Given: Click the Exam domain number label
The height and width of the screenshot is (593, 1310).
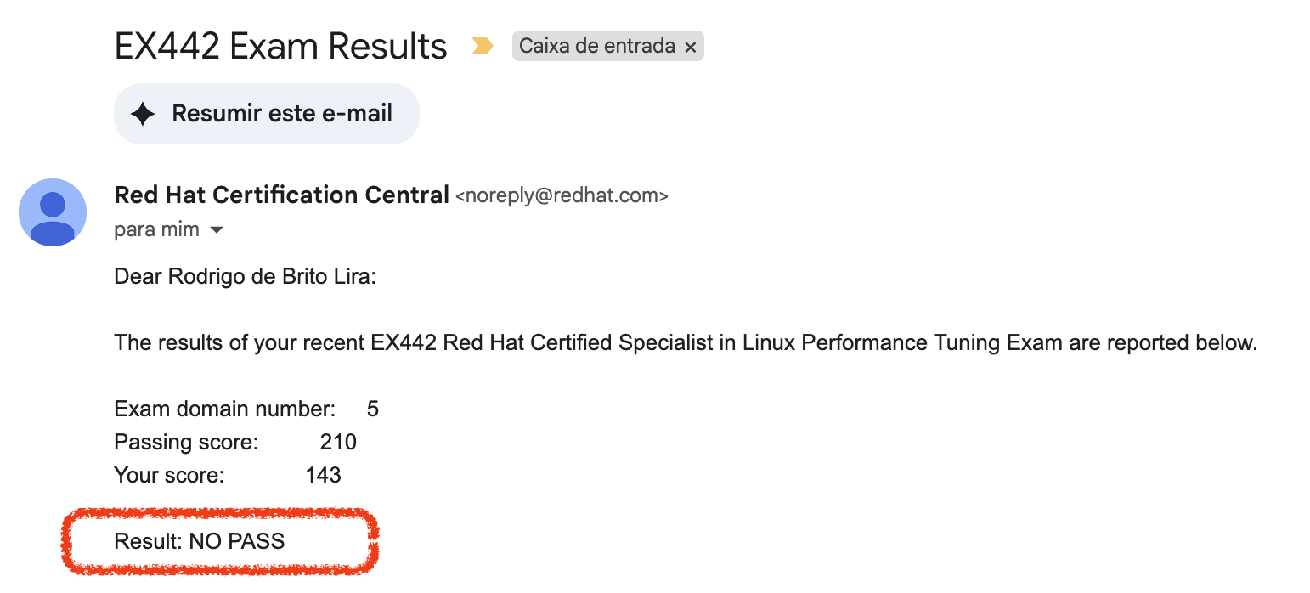Looking at the screenshot, I should 225,409.
